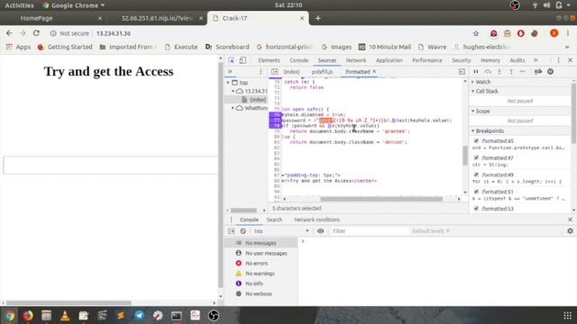This screenshot has height=324, width=577.
Task: Step to next statement arrow
Action: (x=523, y=72)
